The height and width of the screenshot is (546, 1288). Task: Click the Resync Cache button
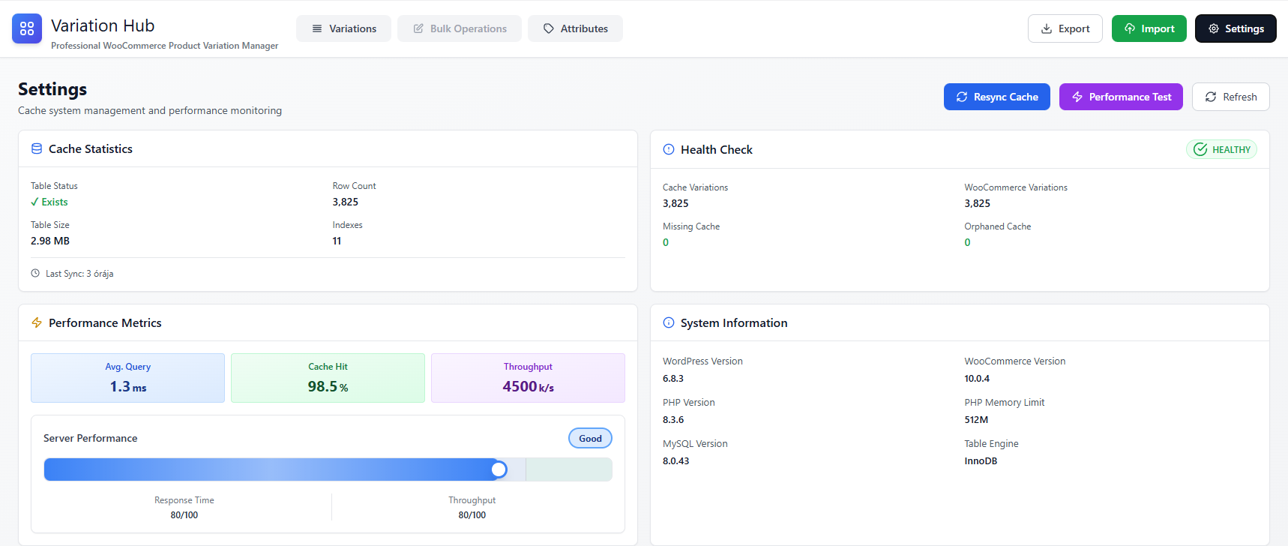click(x=996, y=97)
